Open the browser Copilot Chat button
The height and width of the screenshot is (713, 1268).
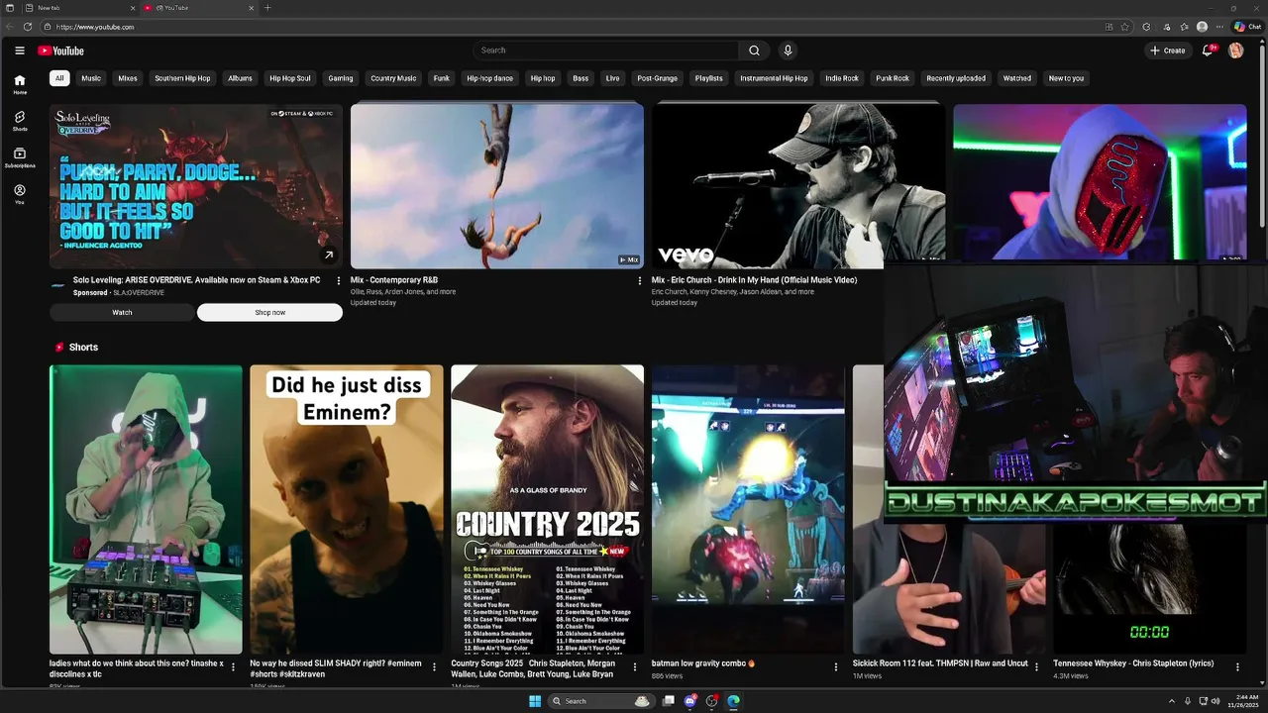1247,27
